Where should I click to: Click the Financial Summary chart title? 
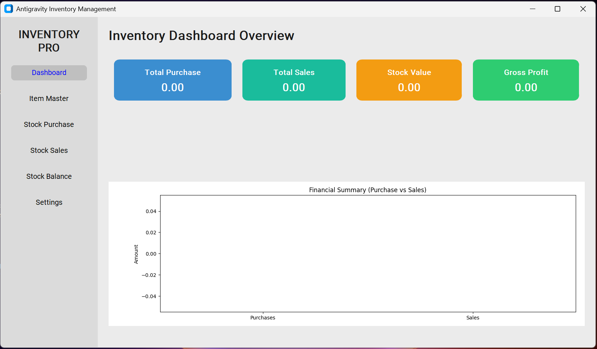tap(368, 190)
